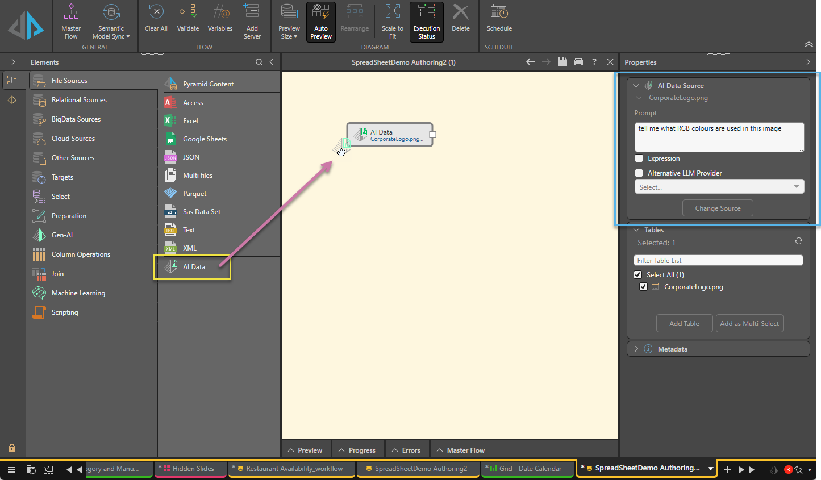Viewport: 821px width, 480px height.
Task: Open the LLM provider Select dropdown
Action: [x=719, y=187]
